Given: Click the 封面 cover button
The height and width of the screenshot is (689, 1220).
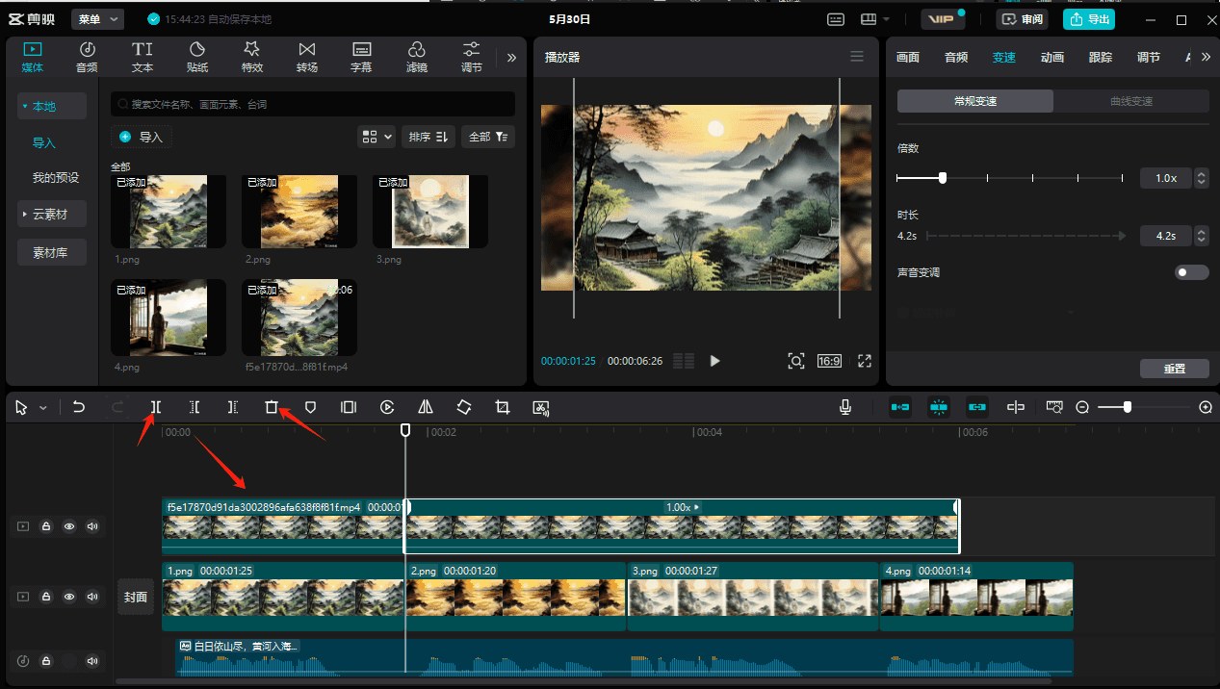Looking at the screenshot, I should coord(136,597).
